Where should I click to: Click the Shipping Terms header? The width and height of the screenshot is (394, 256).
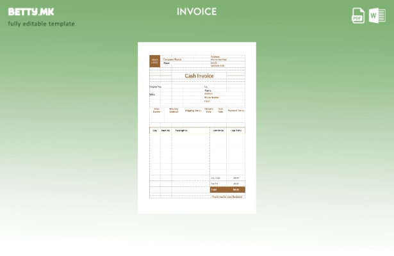pos(193,110)
